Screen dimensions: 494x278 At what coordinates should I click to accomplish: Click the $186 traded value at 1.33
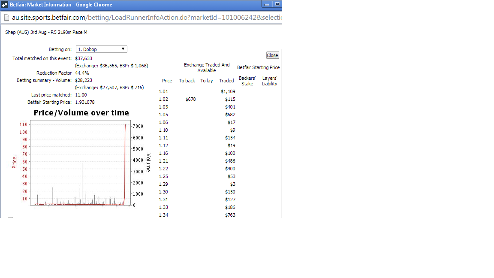point(230,207)
